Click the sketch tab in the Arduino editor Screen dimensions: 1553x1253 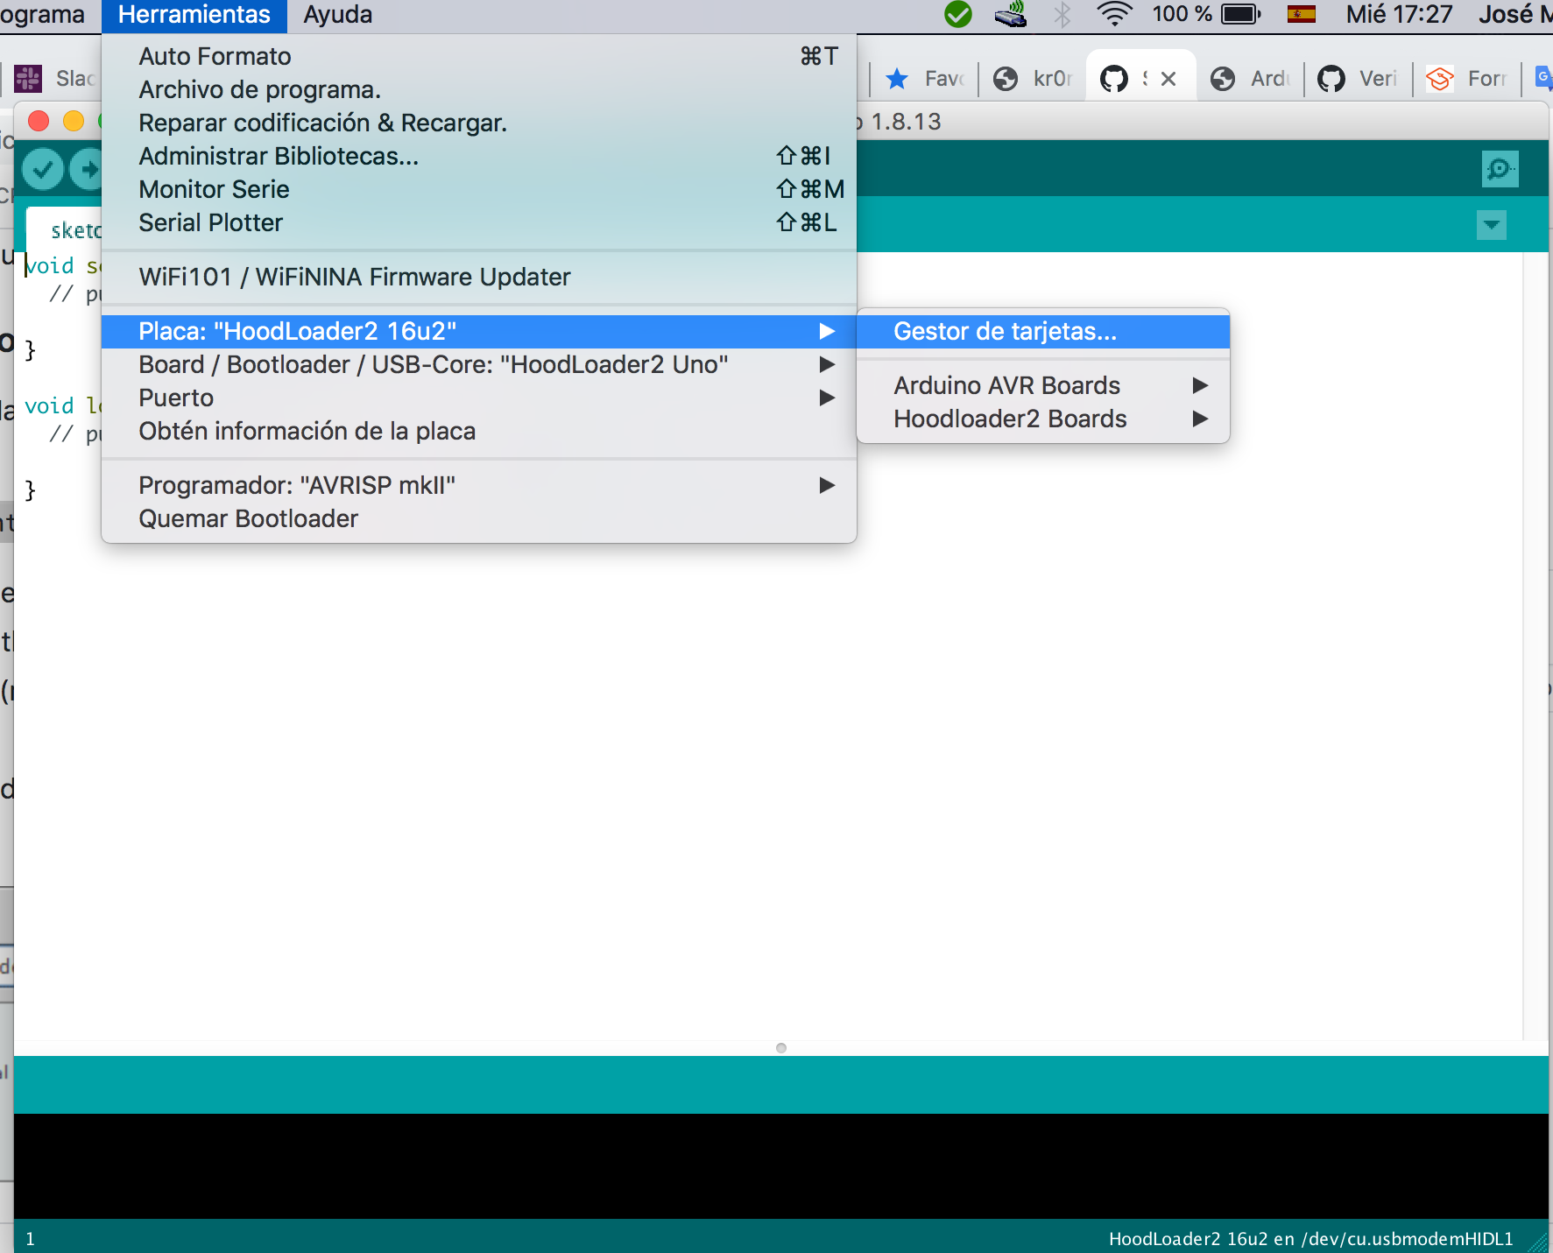pos(65,229)
